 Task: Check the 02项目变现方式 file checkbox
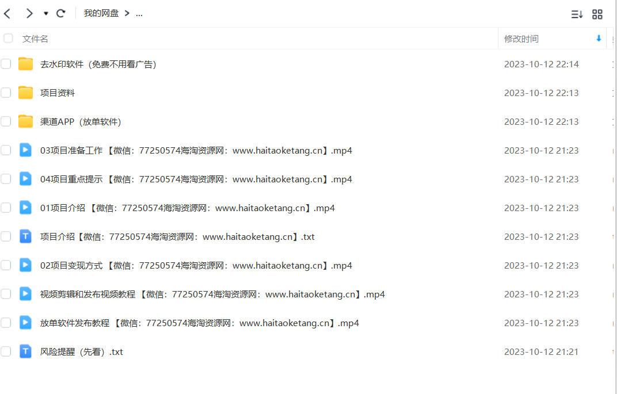point(6,265)
